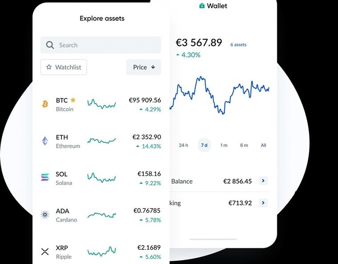Viewport: 338px width, 264px height.
Task: Expand Balance row arrow of €2 856.45
Action: (x=263, y=181)
